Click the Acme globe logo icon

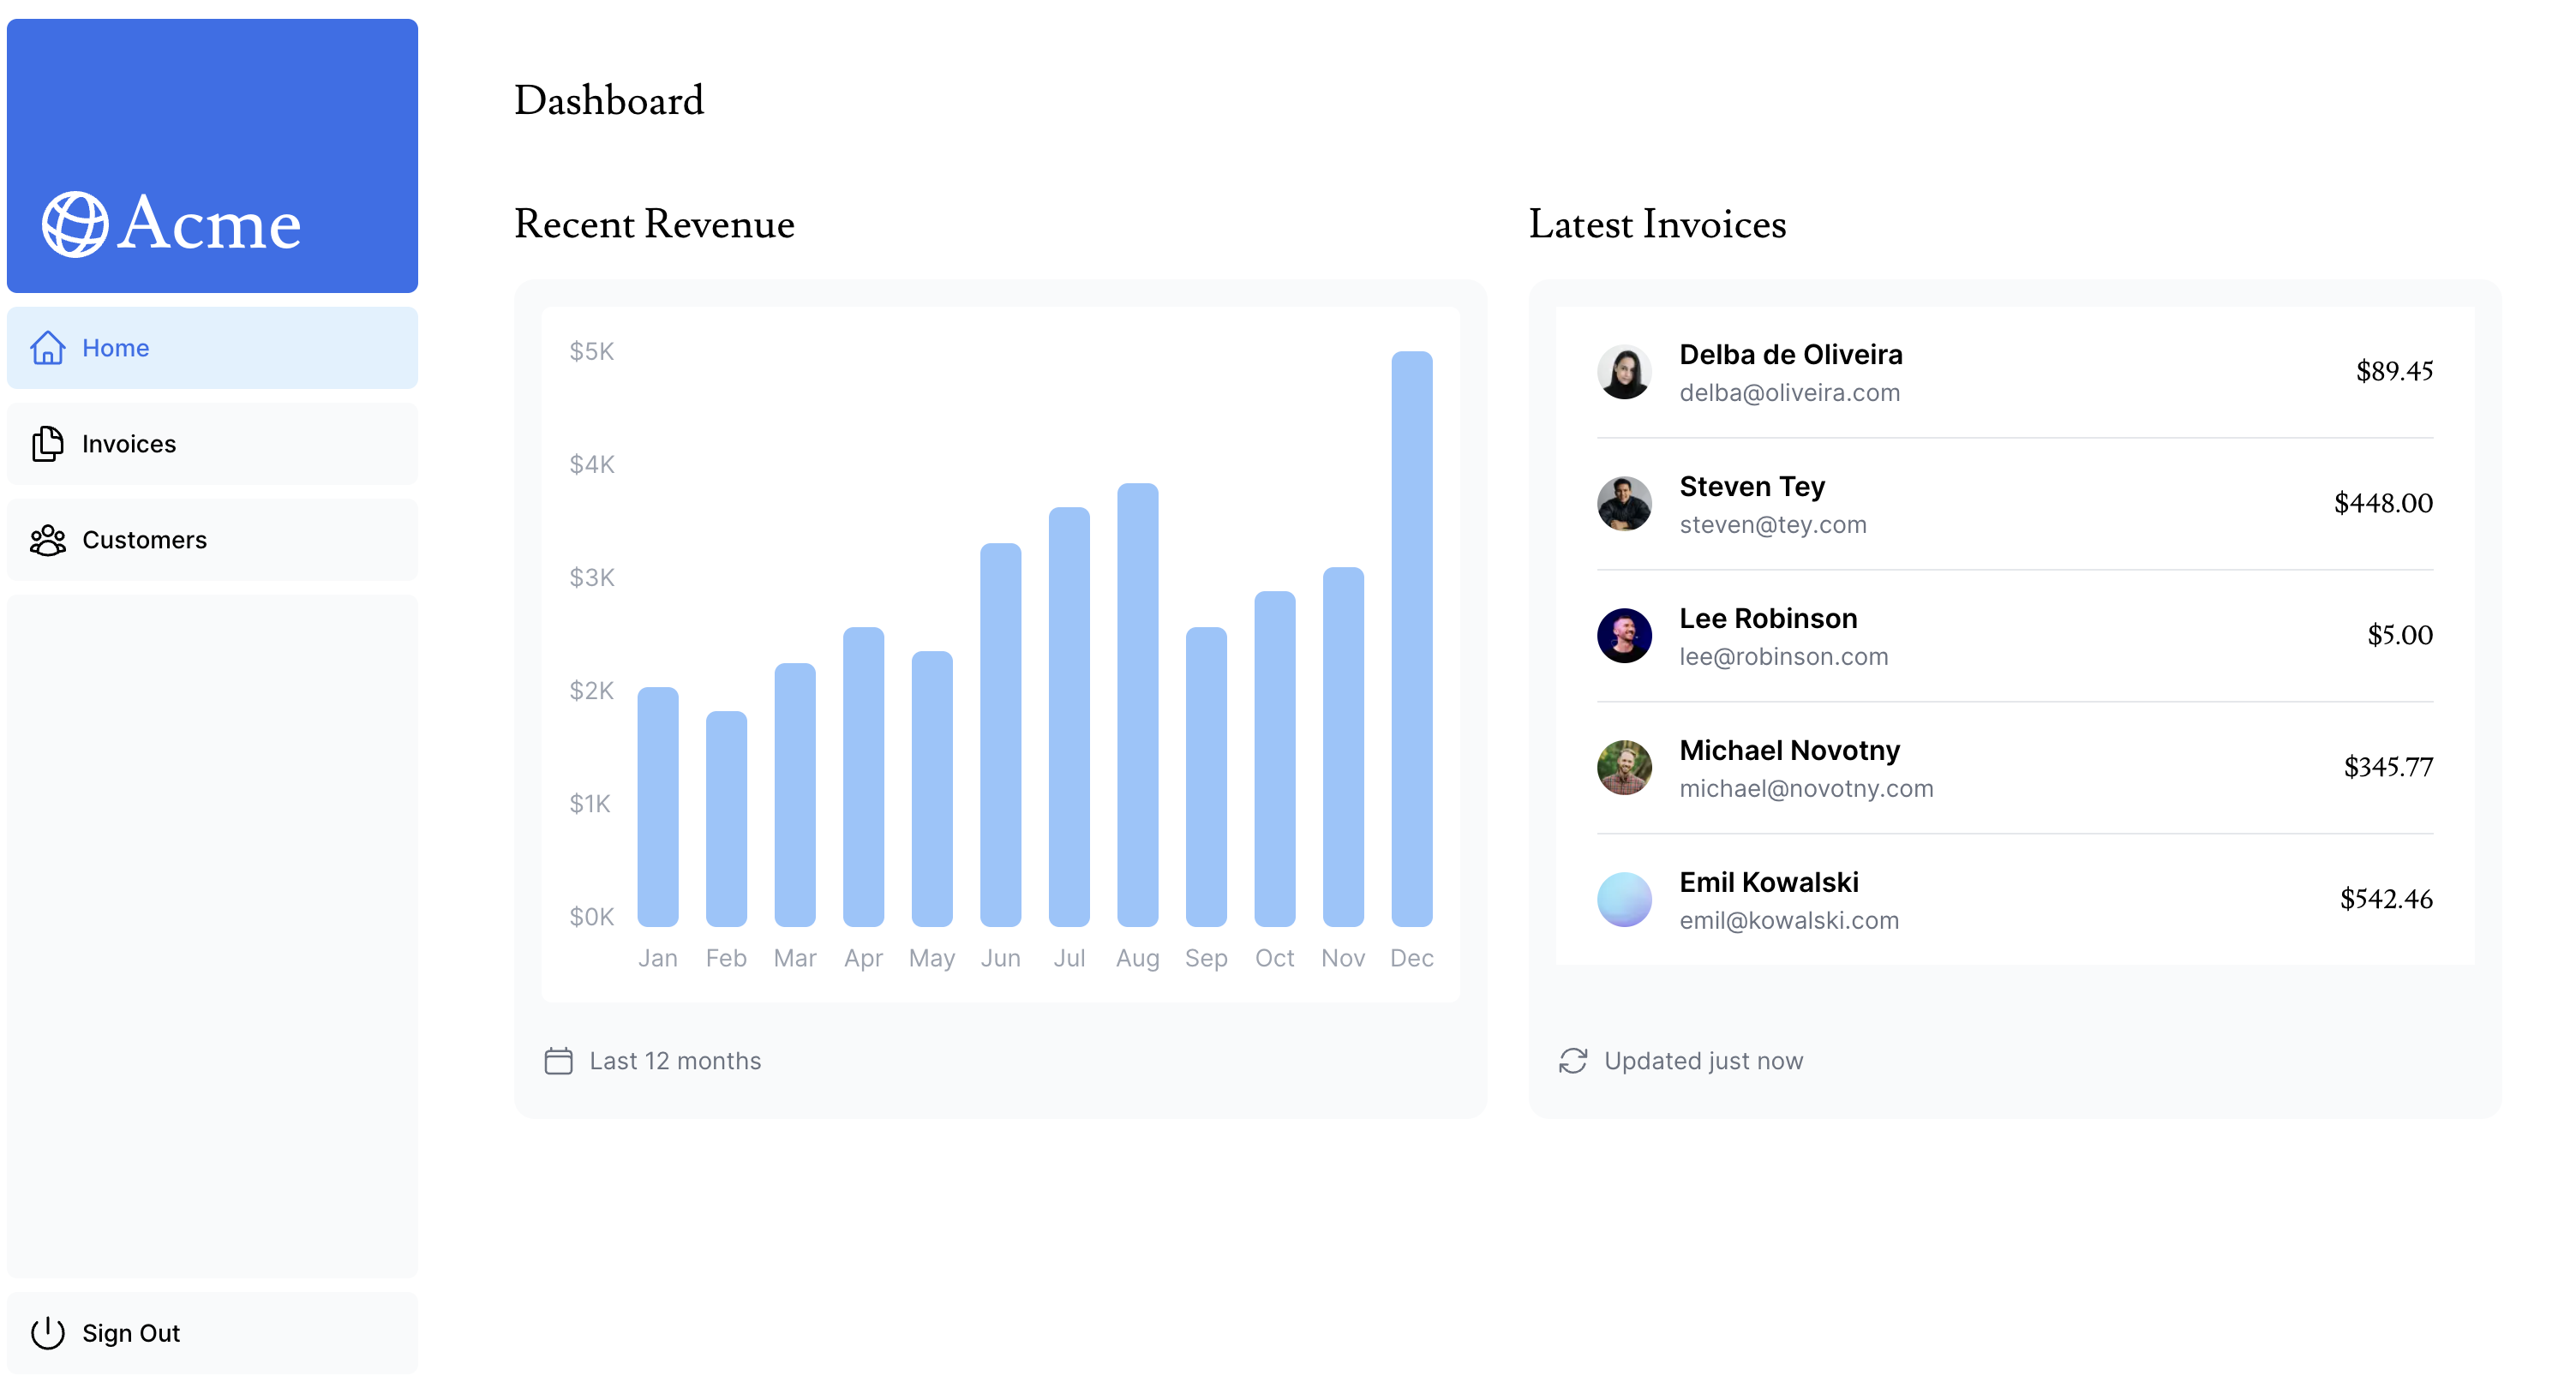(x=74, y=224)
